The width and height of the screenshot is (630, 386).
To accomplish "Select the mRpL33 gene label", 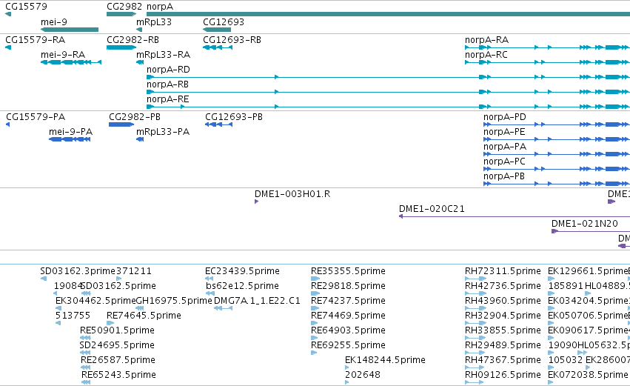I will pos(154,22).
